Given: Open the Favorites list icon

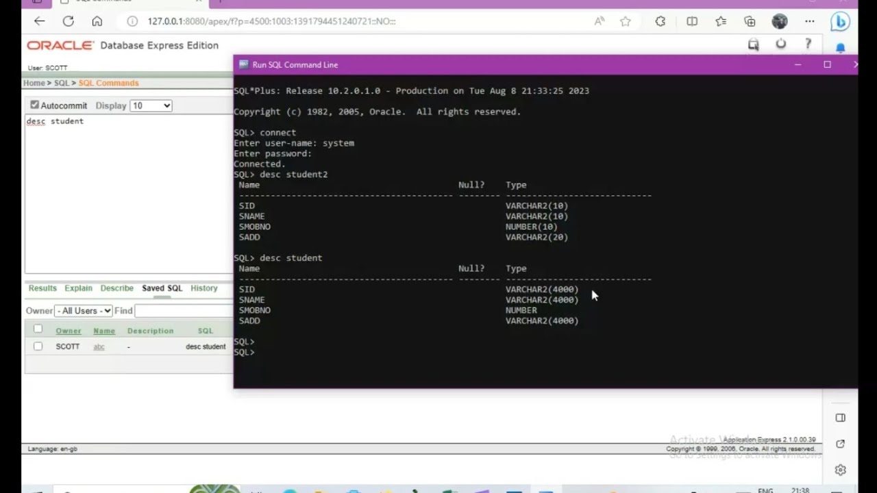Looking at the screenshot, I should 721,21.
